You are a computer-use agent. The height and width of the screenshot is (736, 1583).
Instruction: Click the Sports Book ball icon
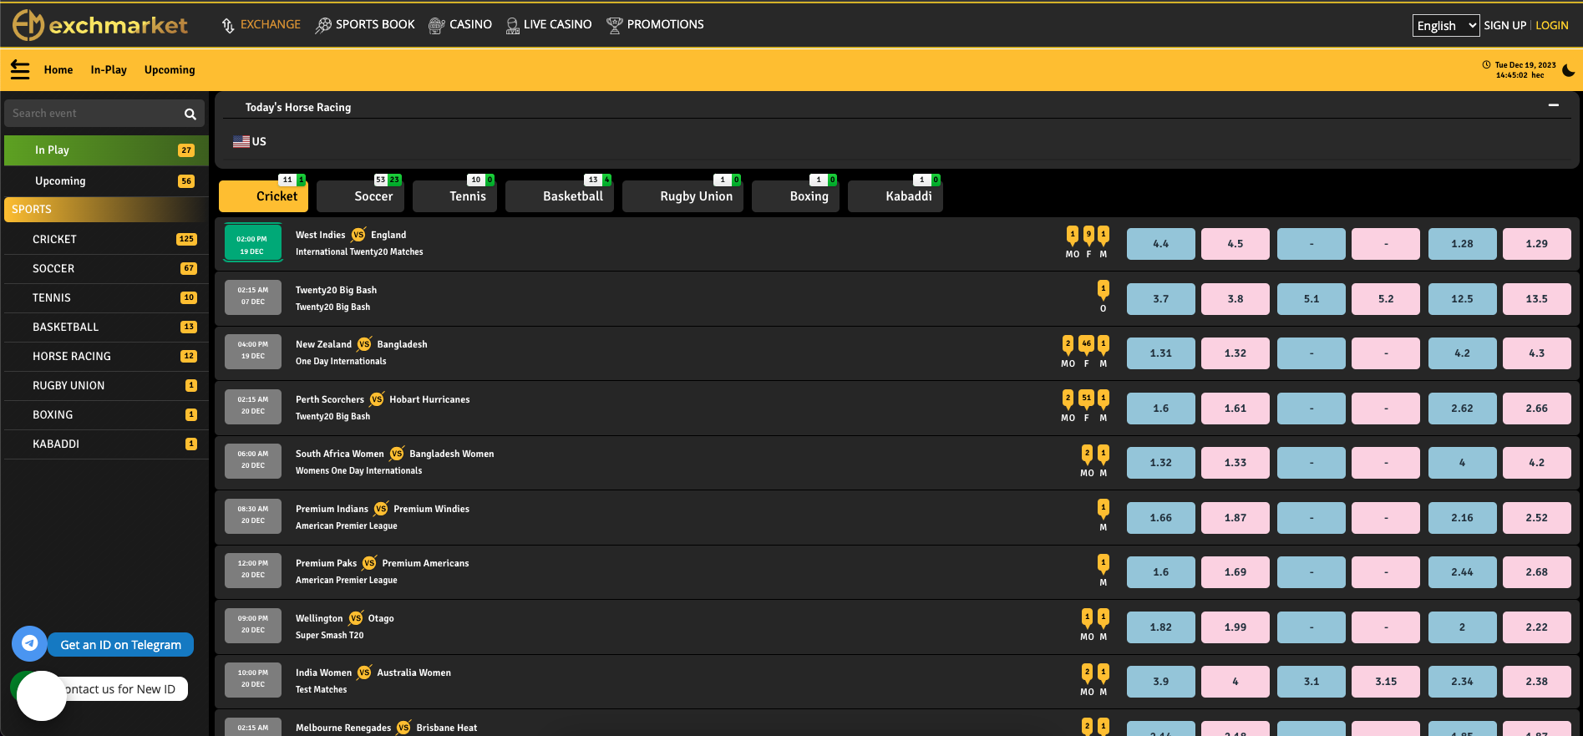(323, 26)
